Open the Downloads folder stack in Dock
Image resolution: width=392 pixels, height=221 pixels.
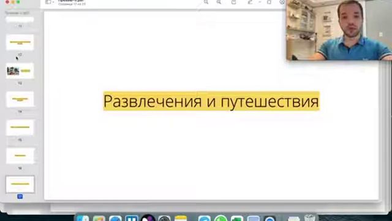[293, 219]
